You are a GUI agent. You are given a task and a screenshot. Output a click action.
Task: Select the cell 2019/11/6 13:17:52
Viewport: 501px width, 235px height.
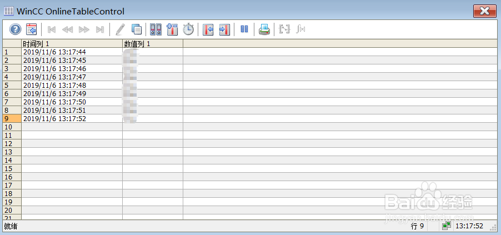pos(72,118)
